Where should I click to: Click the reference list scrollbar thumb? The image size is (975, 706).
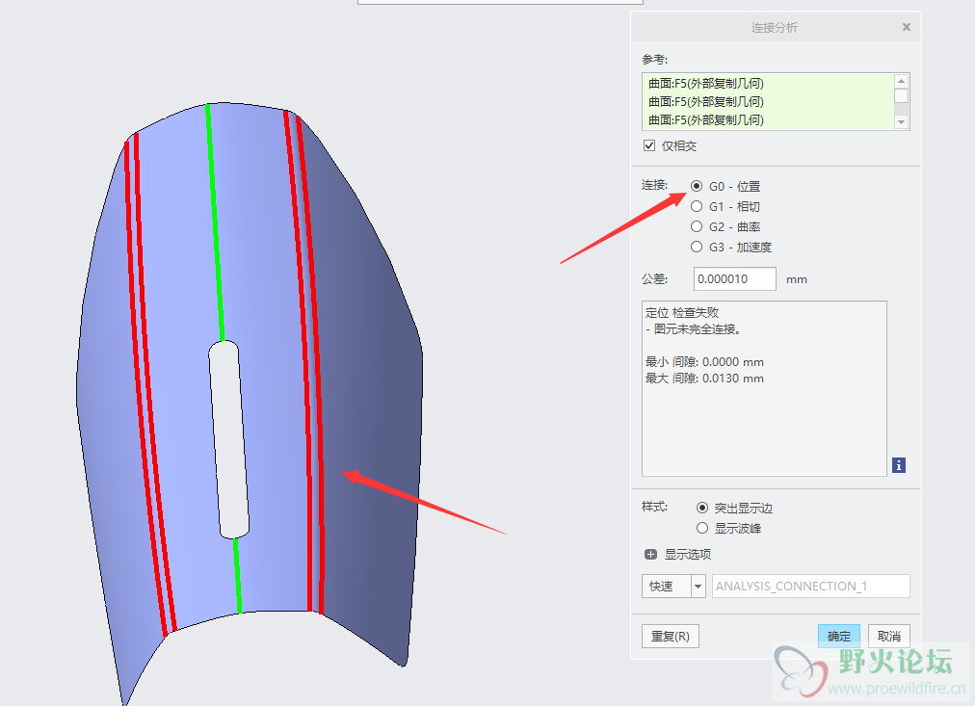pos(901,95)
